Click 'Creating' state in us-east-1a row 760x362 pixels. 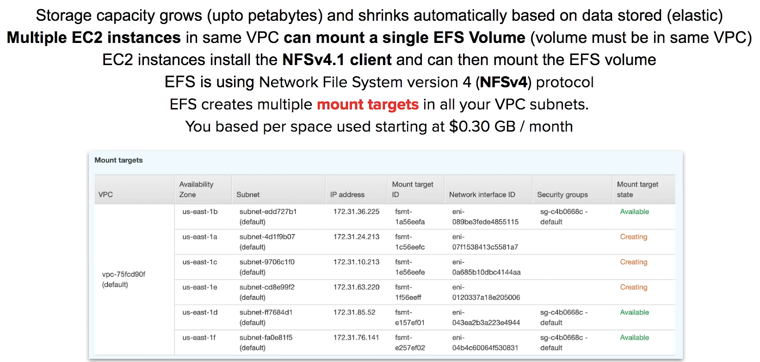[633, 237]
